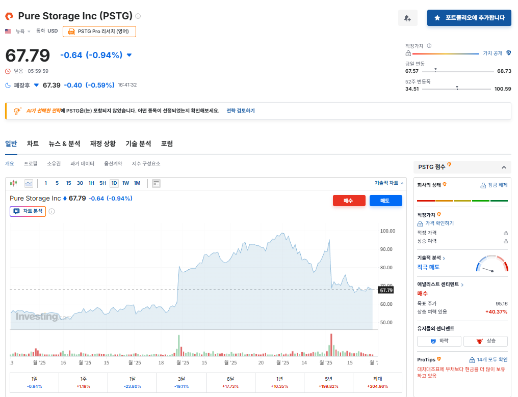Select the 1W chart interval
The image size is (518, 397).
pos(125,183)
